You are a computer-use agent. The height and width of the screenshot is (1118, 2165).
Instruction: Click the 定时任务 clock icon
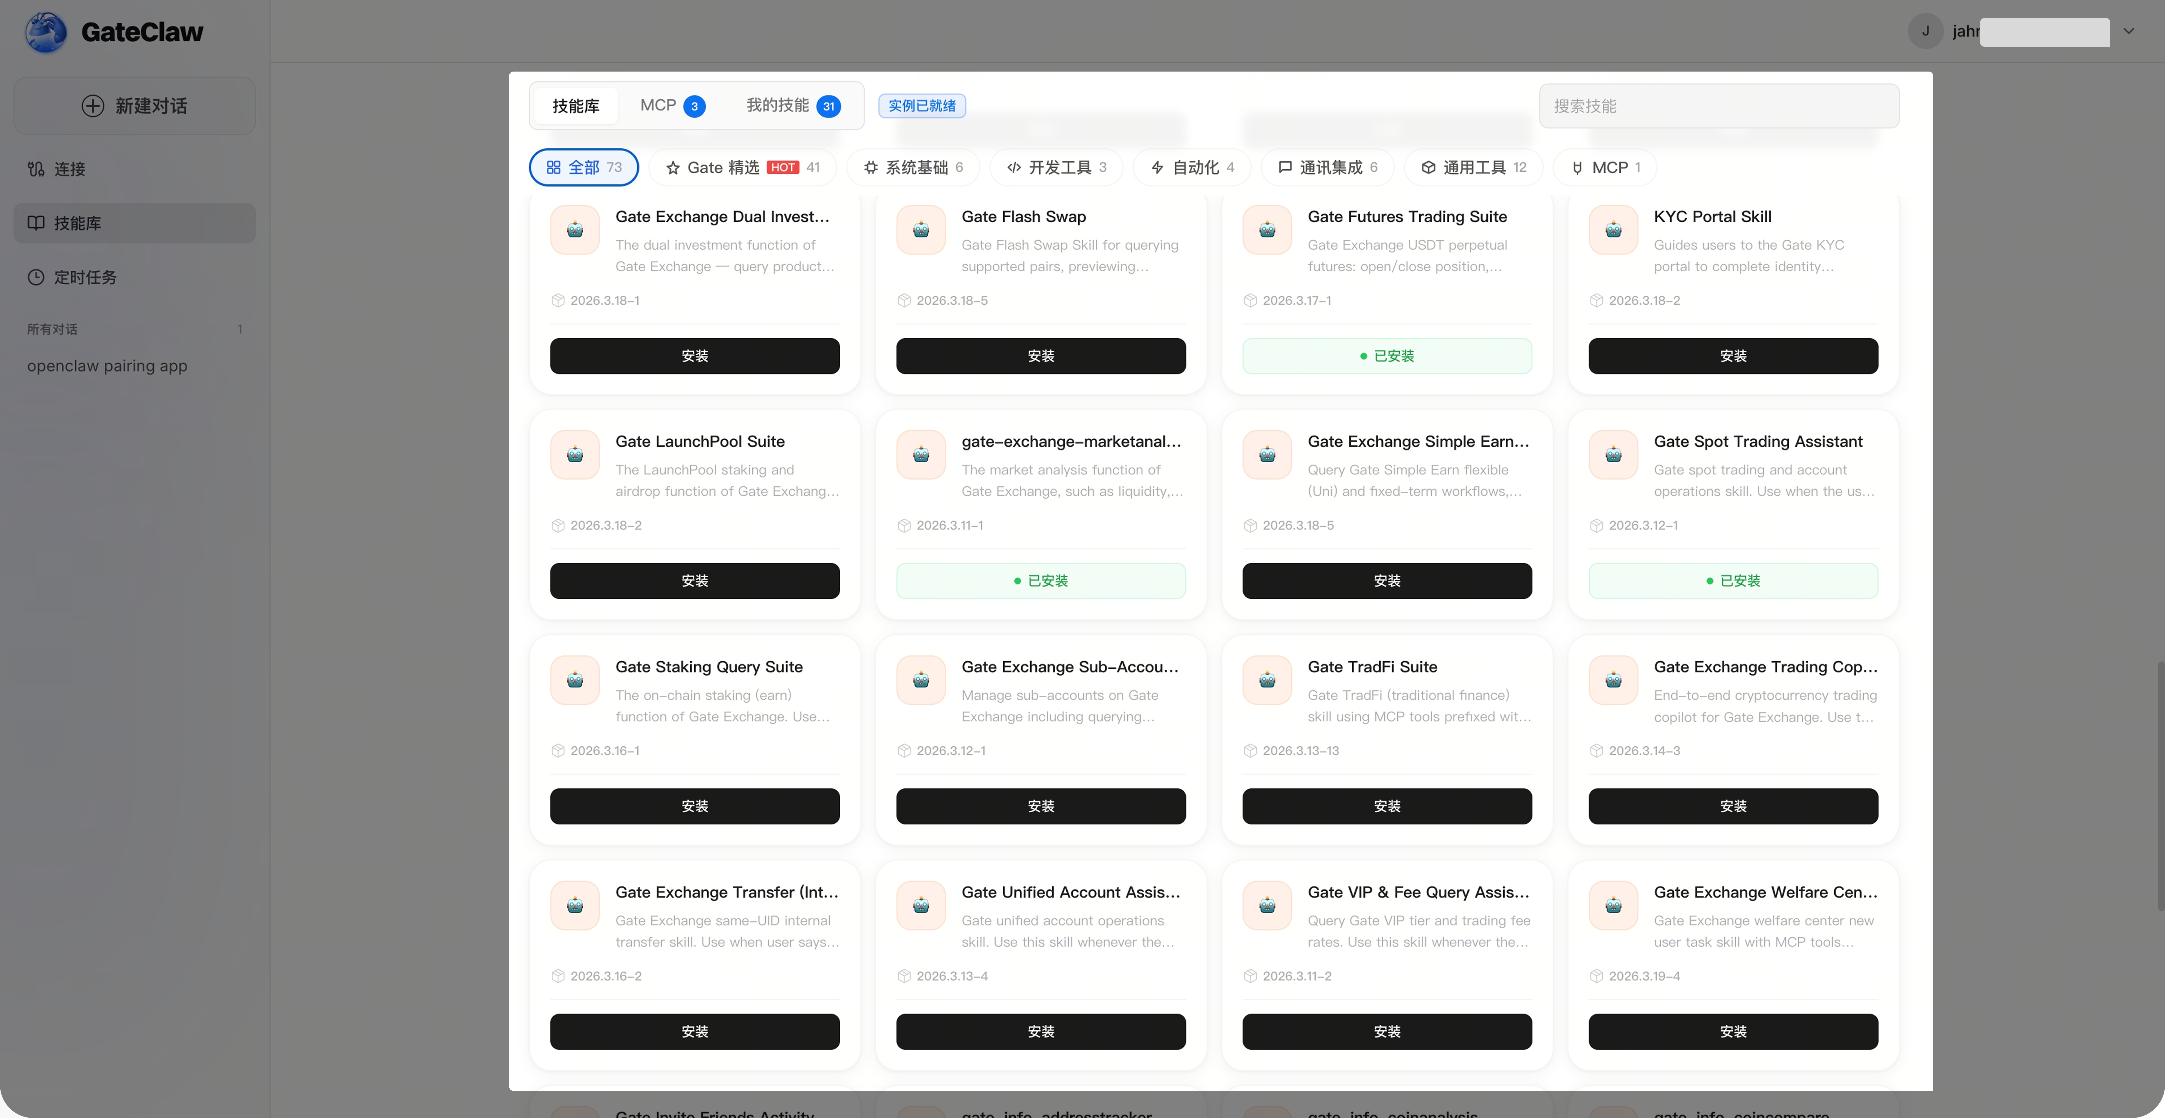pos(35,277)
